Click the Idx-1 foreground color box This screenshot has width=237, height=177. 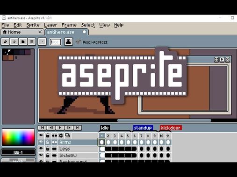(18, 152)
